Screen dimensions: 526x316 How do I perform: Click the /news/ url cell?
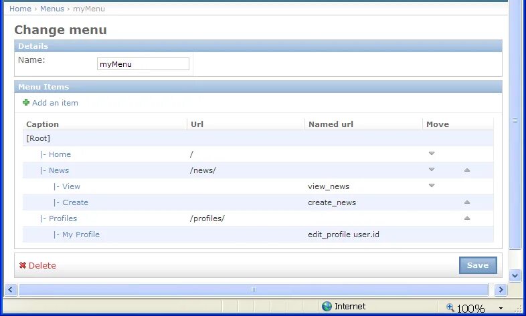[x=203, y=170]
